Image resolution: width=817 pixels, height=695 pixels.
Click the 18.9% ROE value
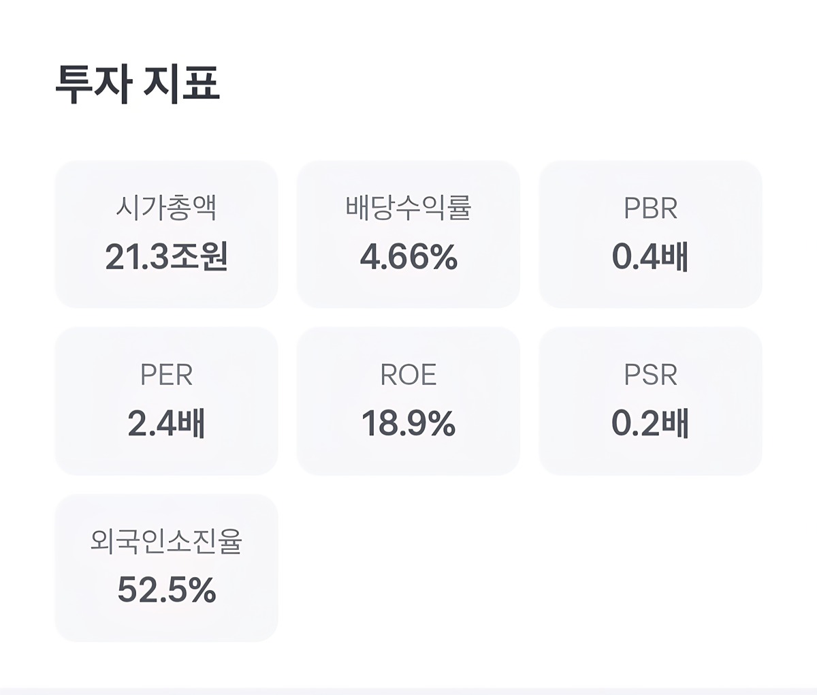click(408, 424)
